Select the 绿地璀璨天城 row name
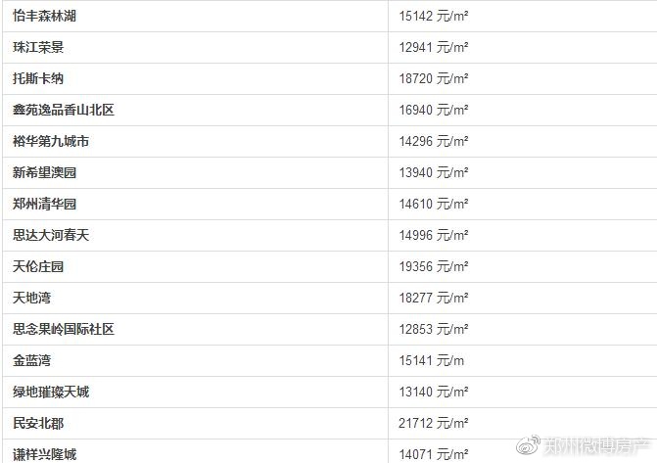 point(51,393)
